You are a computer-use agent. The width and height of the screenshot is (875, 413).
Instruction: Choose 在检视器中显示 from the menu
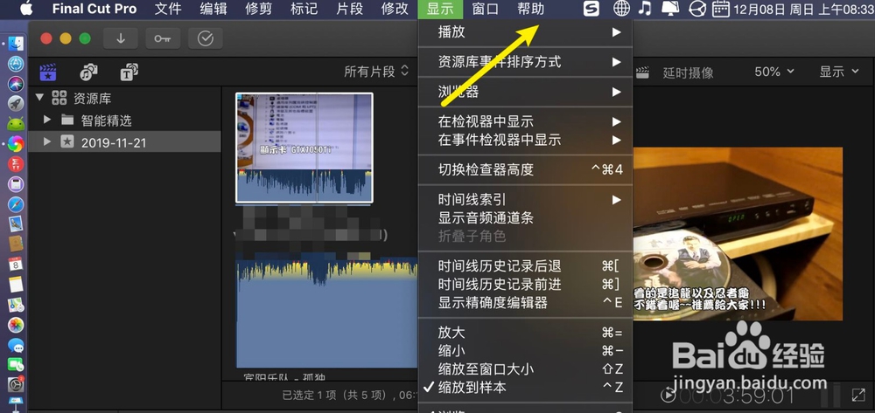pos(525,121)
